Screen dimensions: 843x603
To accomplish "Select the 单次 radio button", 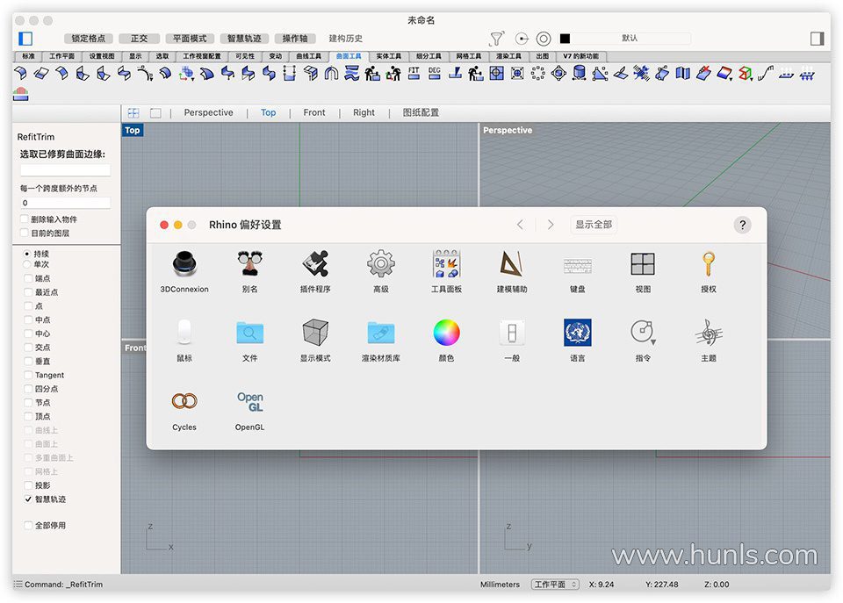I will 27,264.
